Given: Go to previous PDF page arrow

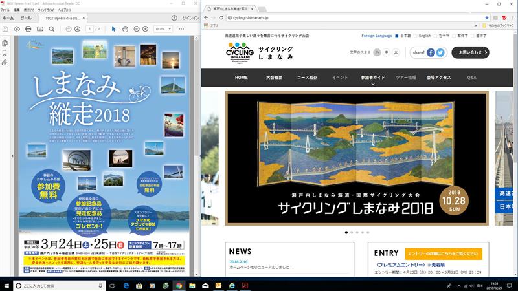Looking at the screenshot, I should (69, 29).
